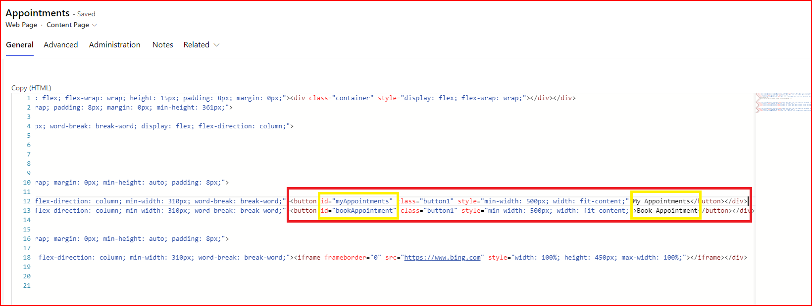Viewport: 812px width, 306px height.
Task: Click the https://www.bing.com link in code
Action: click(x=443, y=258)
